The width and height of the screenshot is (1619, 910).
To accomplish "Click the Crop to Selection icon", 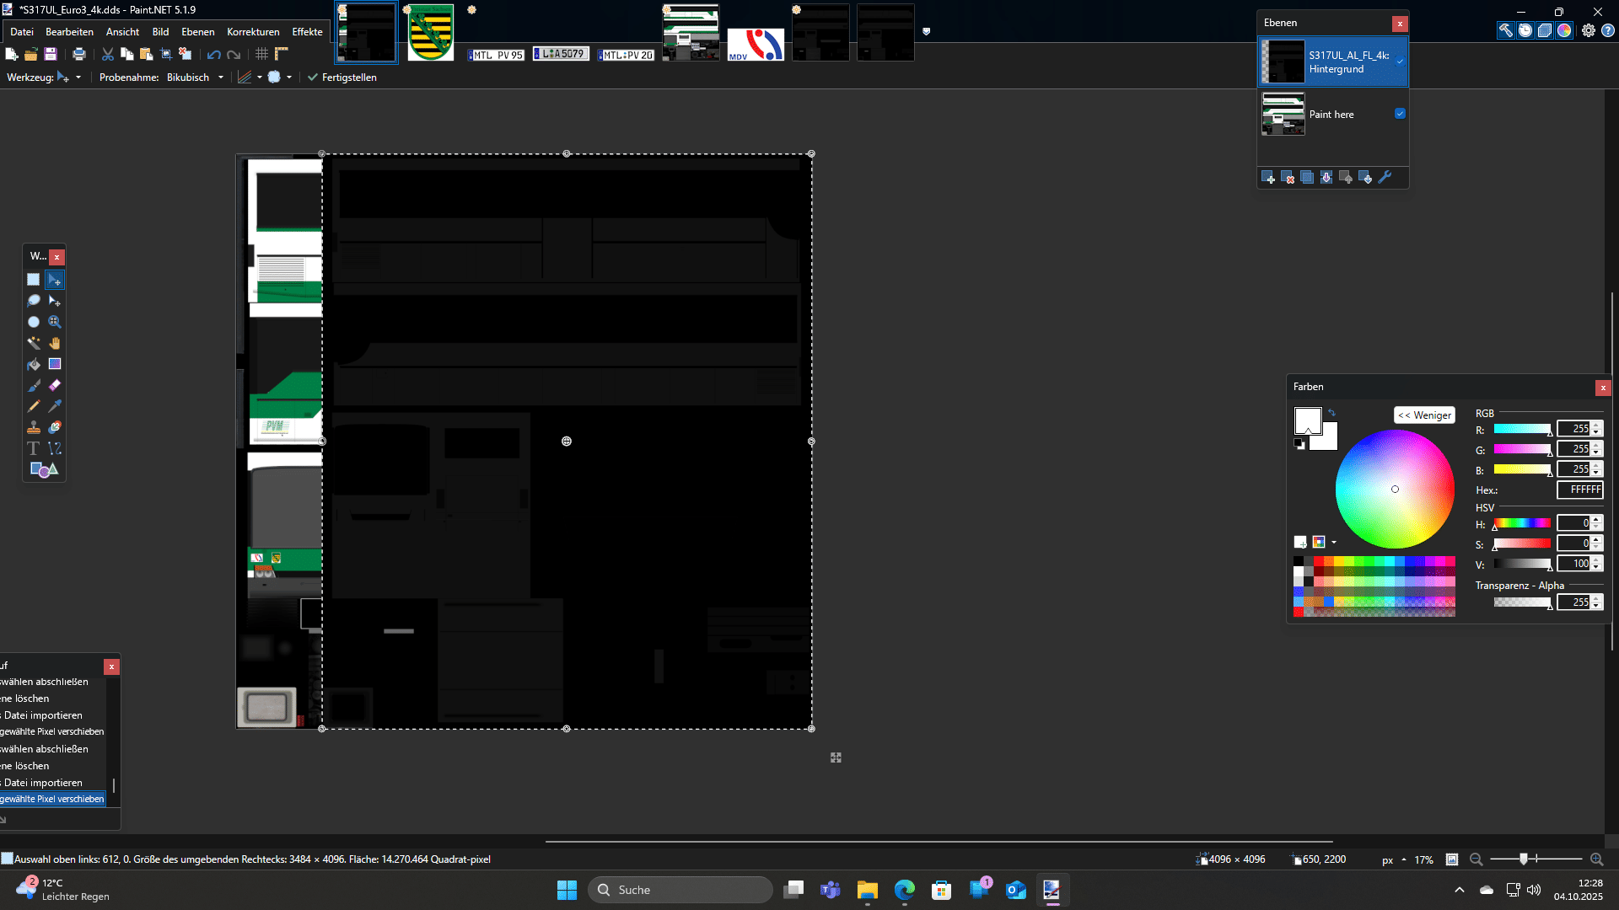I will (x=166, y=54).
